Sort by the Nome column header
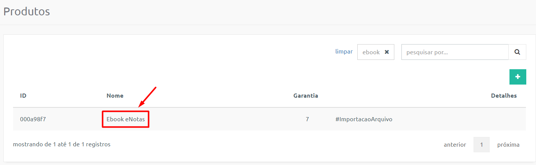536x165 pixels. tap(115, 96)
